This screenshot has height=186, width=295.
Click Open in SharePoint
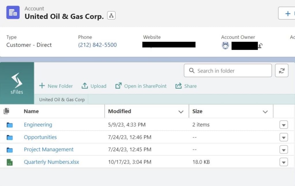[141, 86]
